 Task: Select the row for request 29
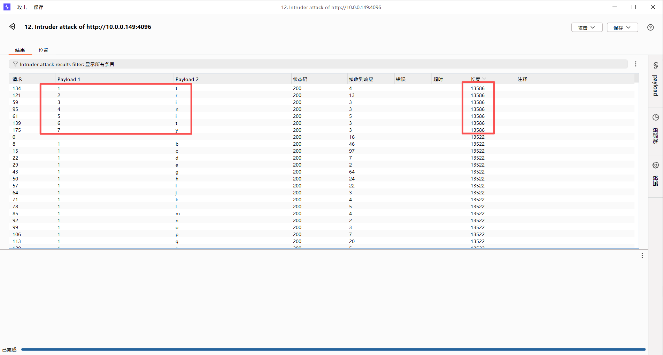coord(322,165)
